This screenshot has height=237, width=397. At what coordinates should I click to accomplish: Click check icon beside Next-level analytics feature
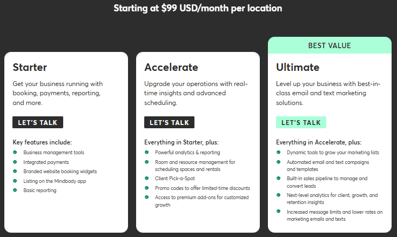tap(279, 194)
